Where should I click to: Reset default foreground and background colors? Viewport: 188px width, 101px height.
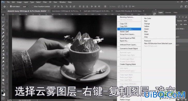[x=2, y=90]
